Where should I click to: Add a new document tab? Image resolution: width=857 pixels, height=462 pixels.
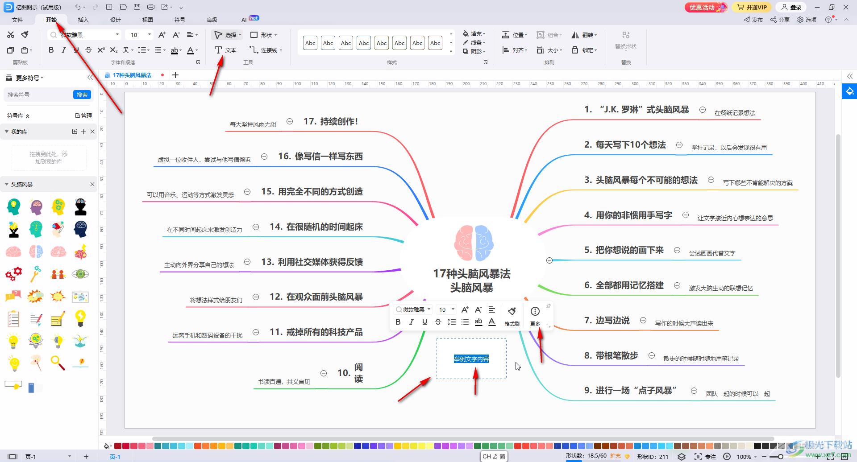[175, 75]
